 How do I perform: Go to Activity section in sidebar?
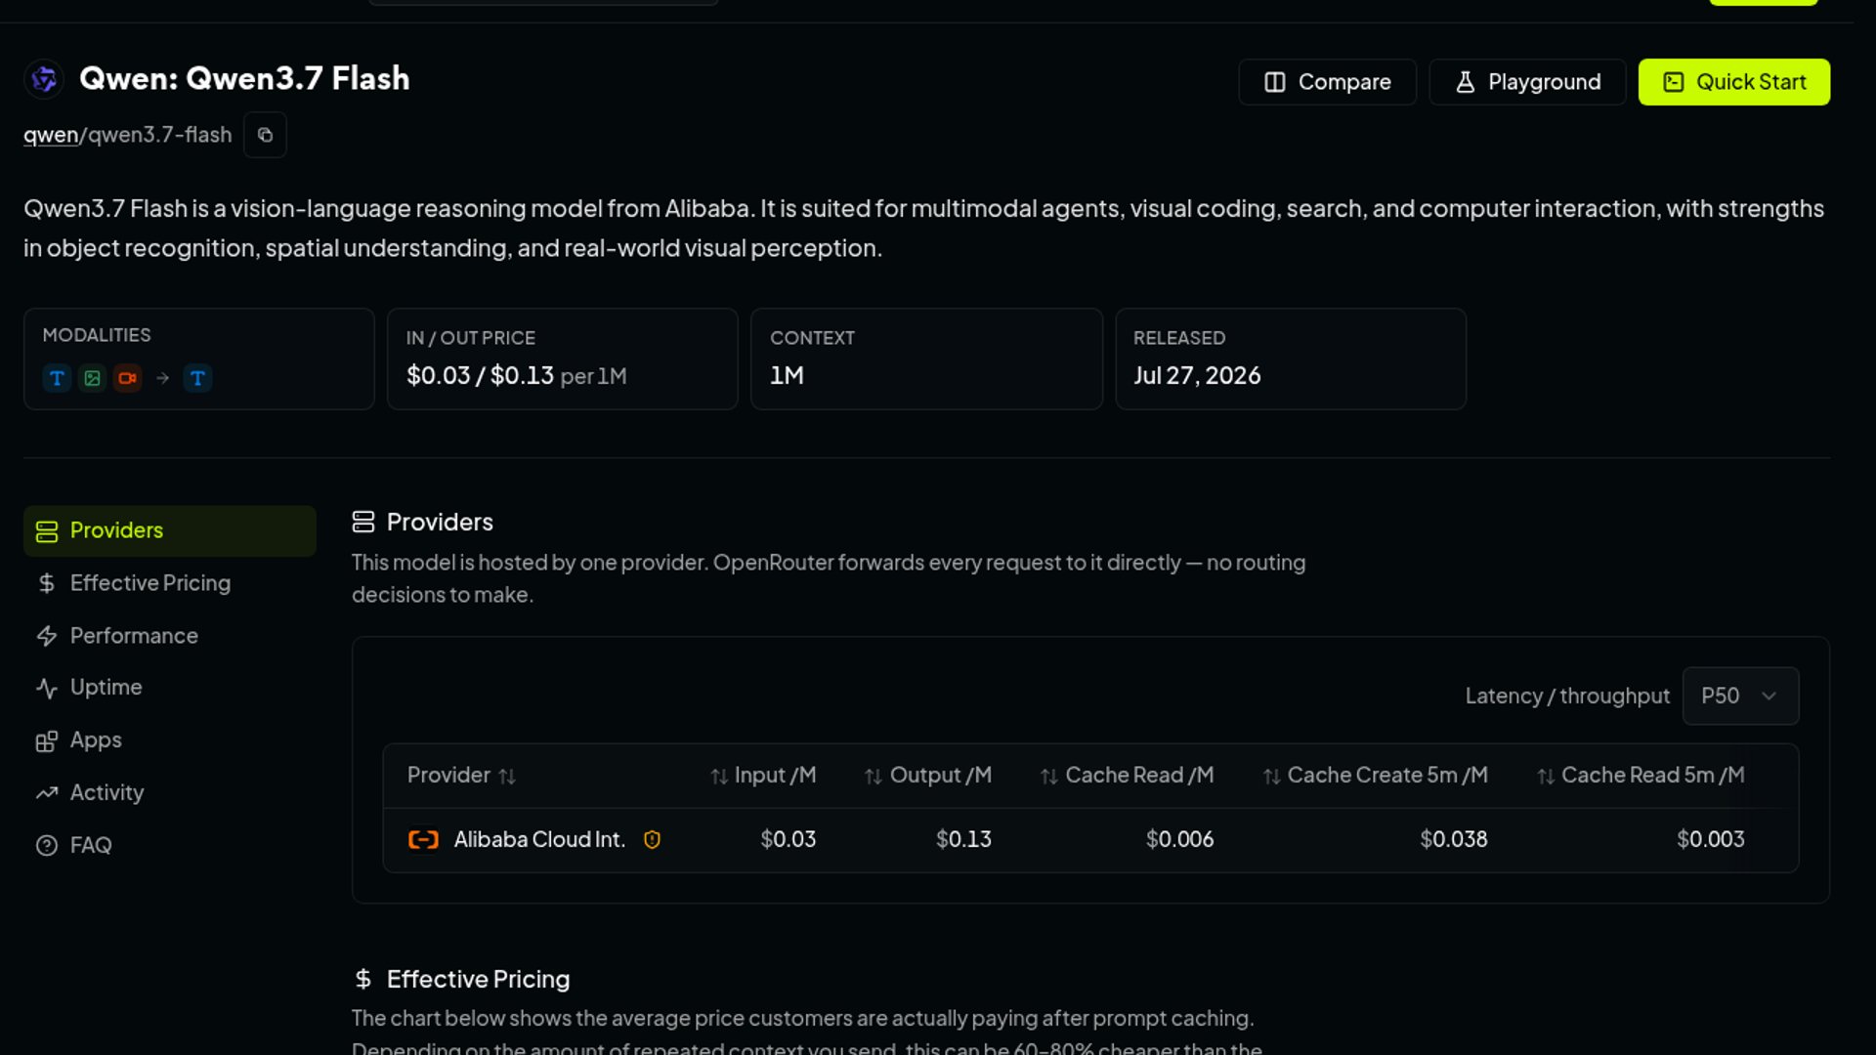pos(170,793)
